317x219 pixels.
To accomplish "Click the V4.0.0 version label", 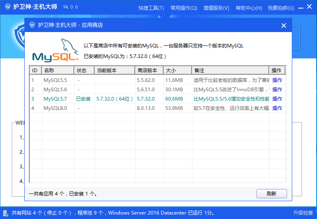I will coord(70,7).
